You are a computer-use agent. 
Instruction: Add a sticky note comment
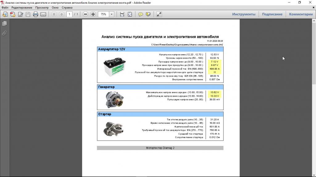140,14
